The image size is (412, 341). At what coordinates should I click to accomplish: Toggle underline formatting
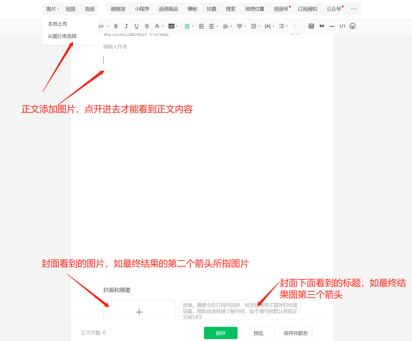[136, 26]
